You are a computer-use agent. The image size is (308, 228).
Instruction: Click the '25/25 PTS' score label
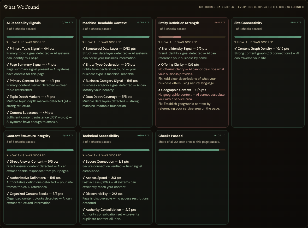143,23
